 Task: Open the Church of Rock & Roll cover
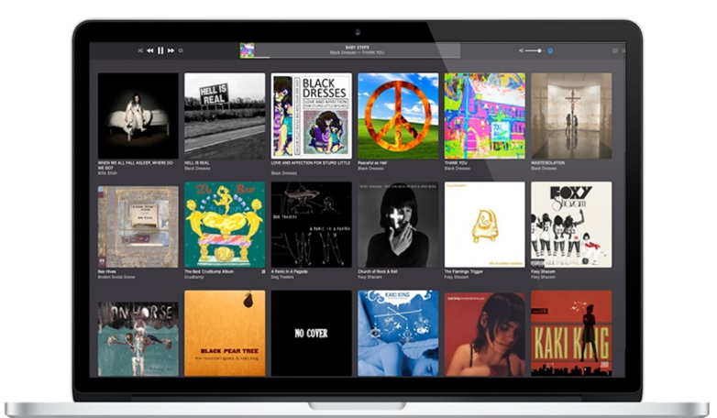pyautogui.click(x=398, y=225)
